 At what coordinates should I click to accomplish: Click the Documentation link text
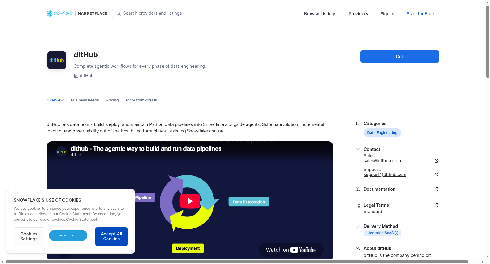pyautogui.click(x=379, y=189)
